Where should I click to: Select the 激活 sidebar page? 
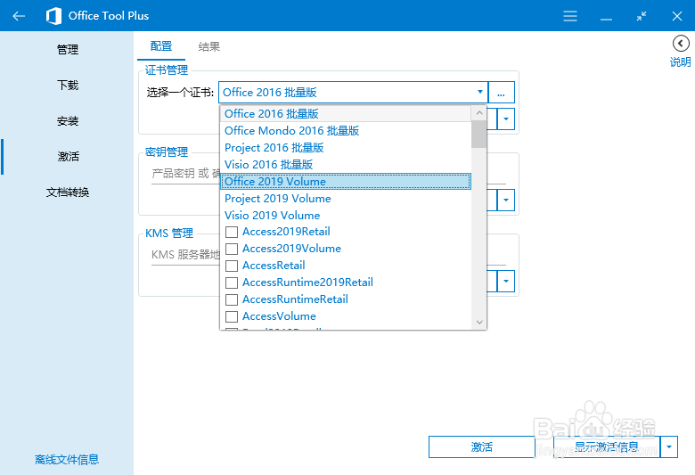click(68, 157)
